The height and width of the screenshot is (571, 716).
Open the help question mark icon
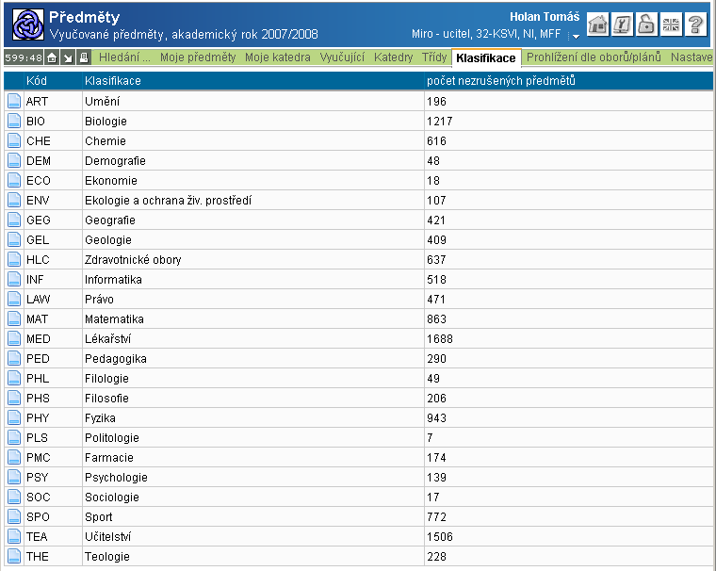pyautogui.click(x=695, y=24)
